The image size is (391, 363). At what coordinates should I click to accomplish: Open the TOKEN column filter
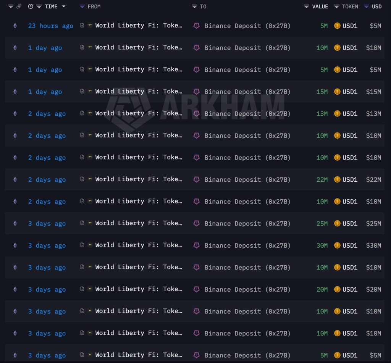[336, 6]
